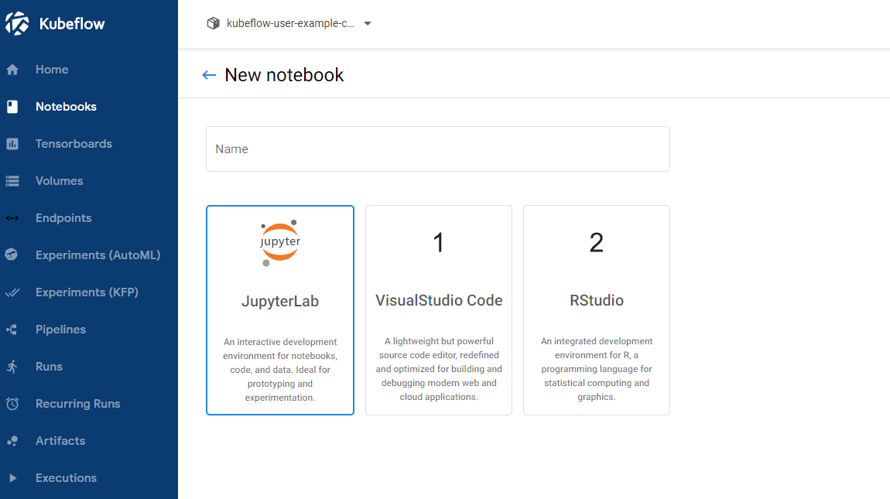890x499 pixels.
Task: Click the number 1 placeholder image
Action: coord(438,243)
